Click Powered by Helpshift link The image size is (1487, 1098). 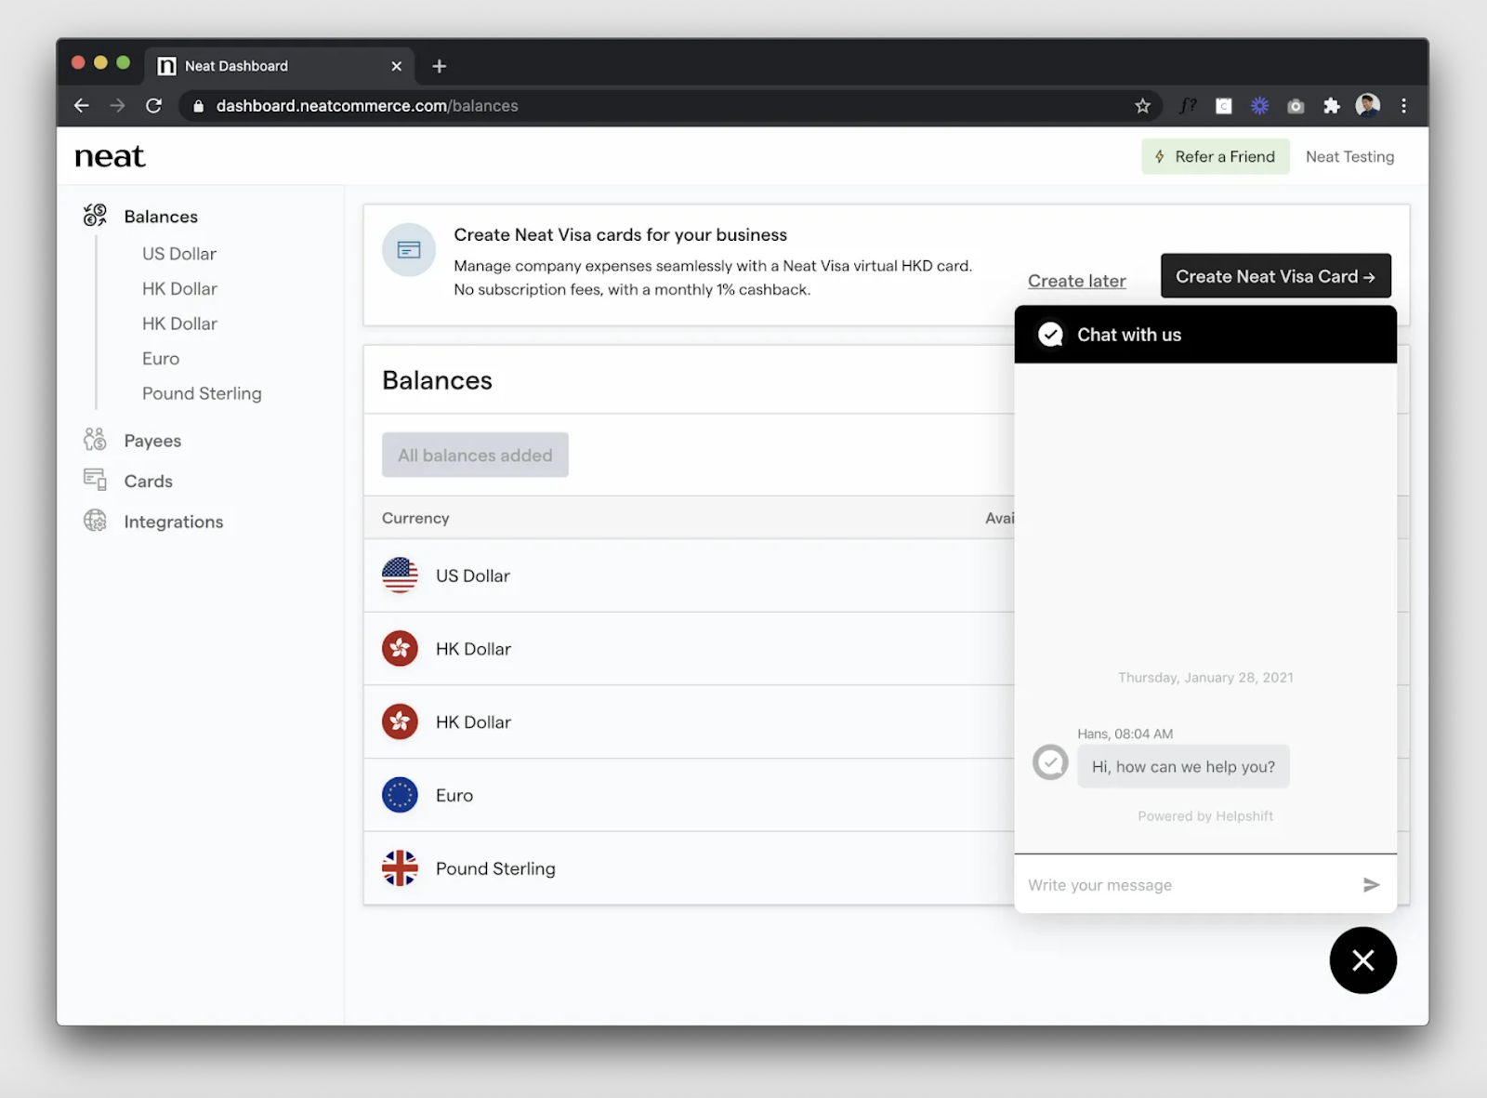1205,816
